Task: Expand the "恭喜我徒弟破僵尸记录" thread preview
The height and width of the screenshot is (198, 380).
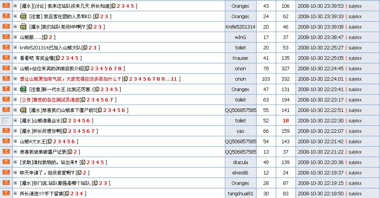Action: pyautogui.click(x=15, y=152)
